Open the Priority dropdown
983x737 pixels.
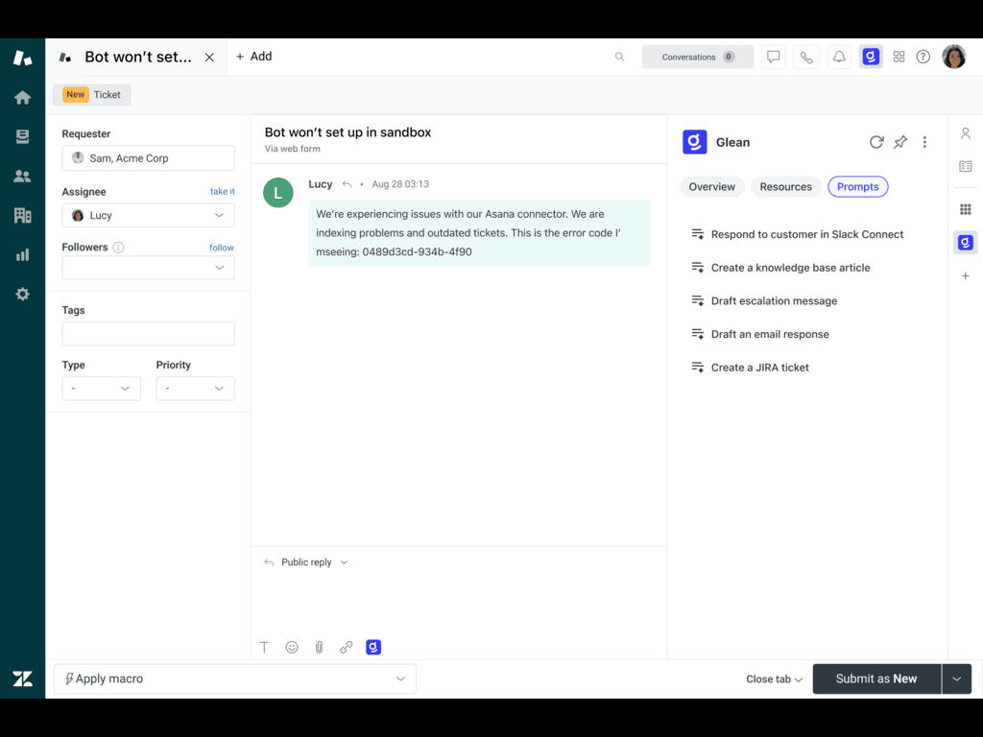(x=195, y=389)
